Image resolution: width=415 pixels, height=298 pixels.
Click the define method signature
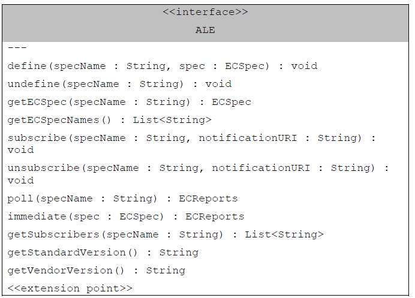pyautogui.click(x=163, y=66)
